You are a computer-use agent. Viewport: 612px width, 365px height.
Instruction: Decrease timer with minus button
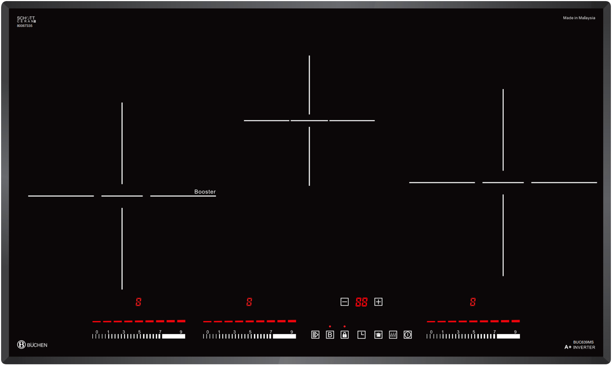[344, 302]
